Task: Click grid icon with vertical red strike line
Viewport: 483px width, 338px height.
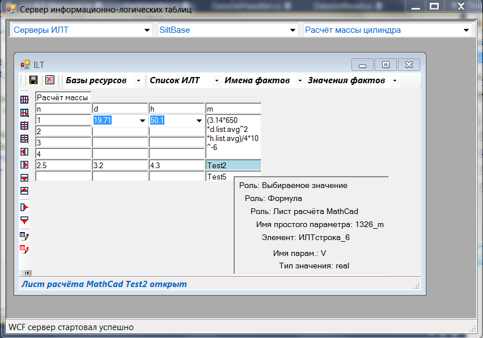Action: click(x=24, y=126)
